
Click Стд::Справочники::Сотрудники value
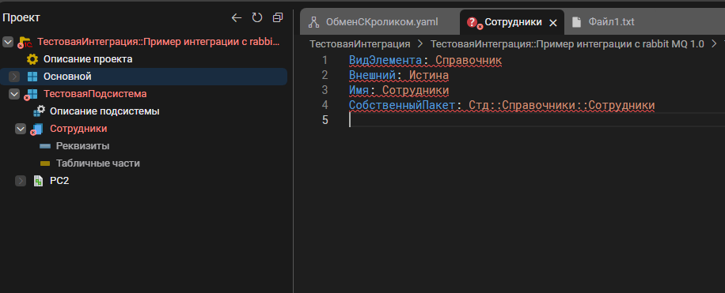(562, 105)
